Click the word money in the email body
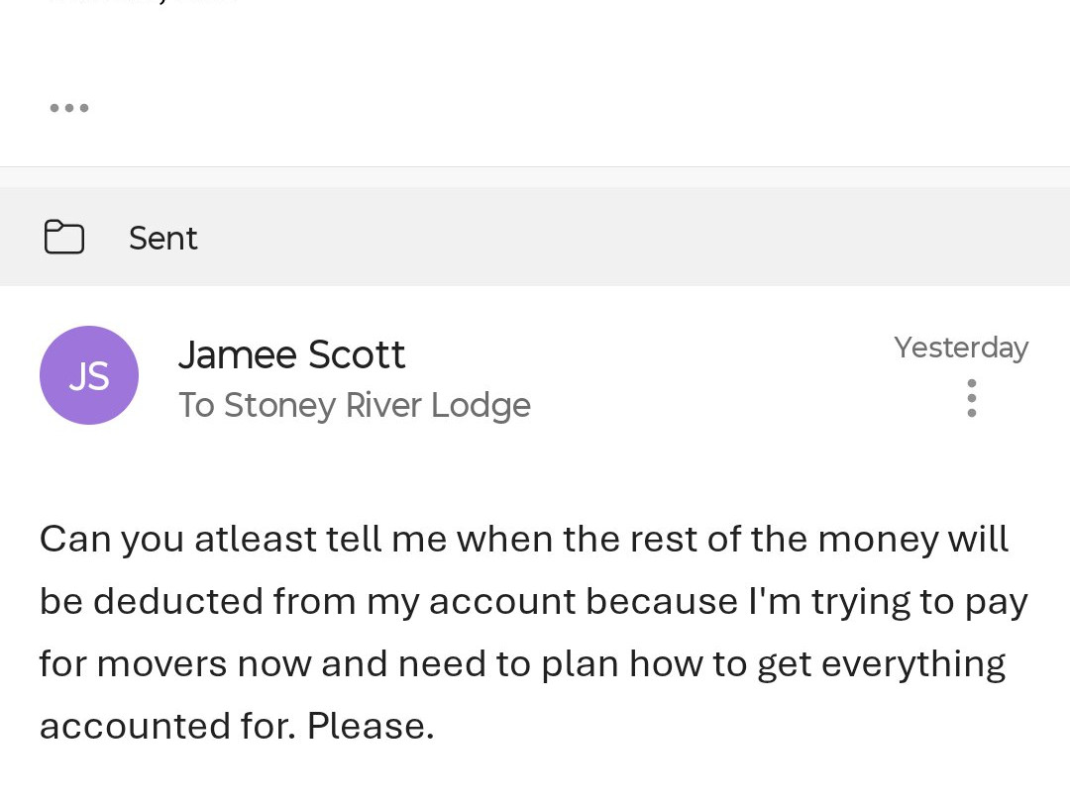 [x=878, y=540]
